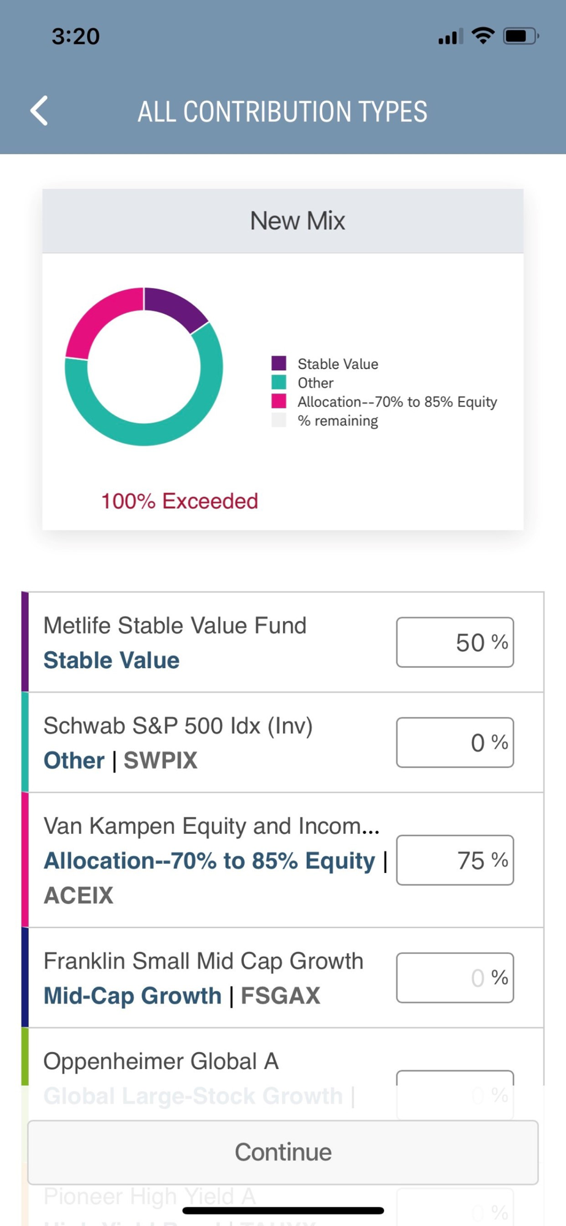Tap the back arrow icon
This screenshot has height=1226, width=566.
(39, 111)
